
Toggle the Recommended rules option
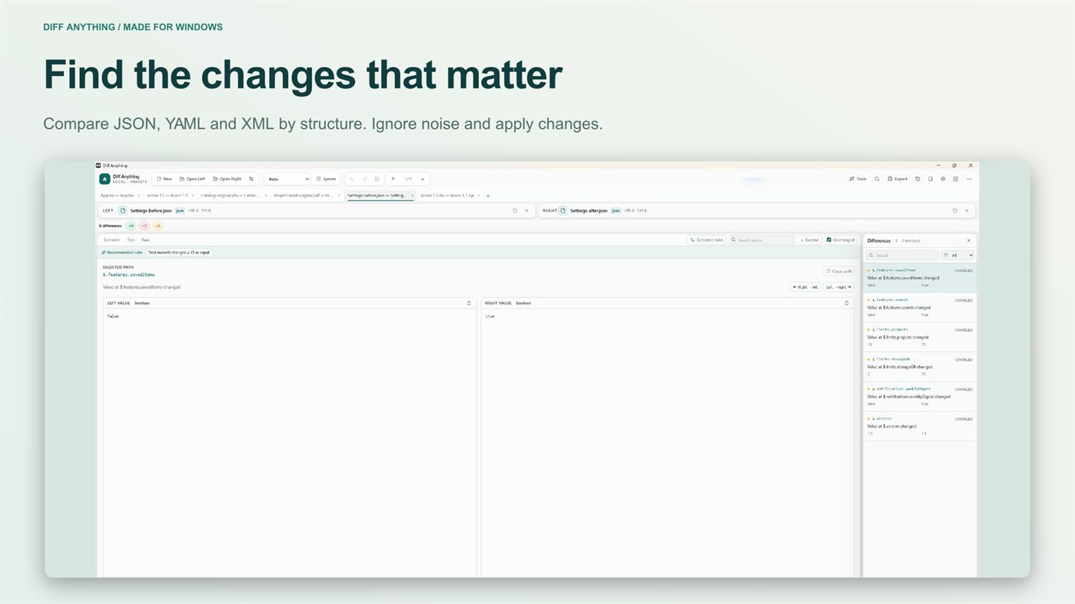[122, 252]
